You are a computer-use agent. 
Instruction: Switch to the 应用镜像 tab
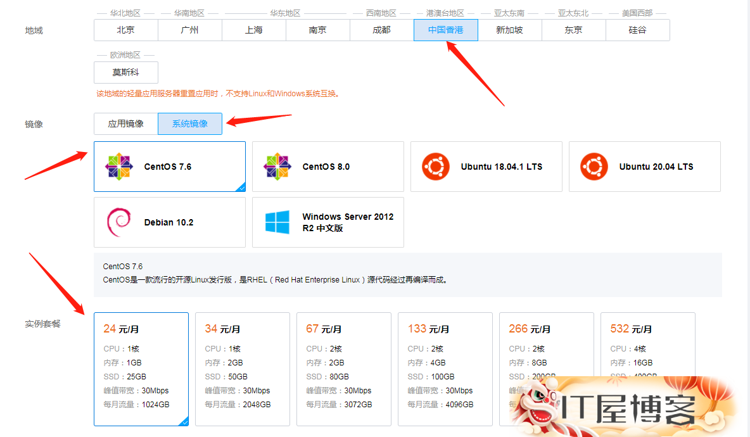click(126, 124)
